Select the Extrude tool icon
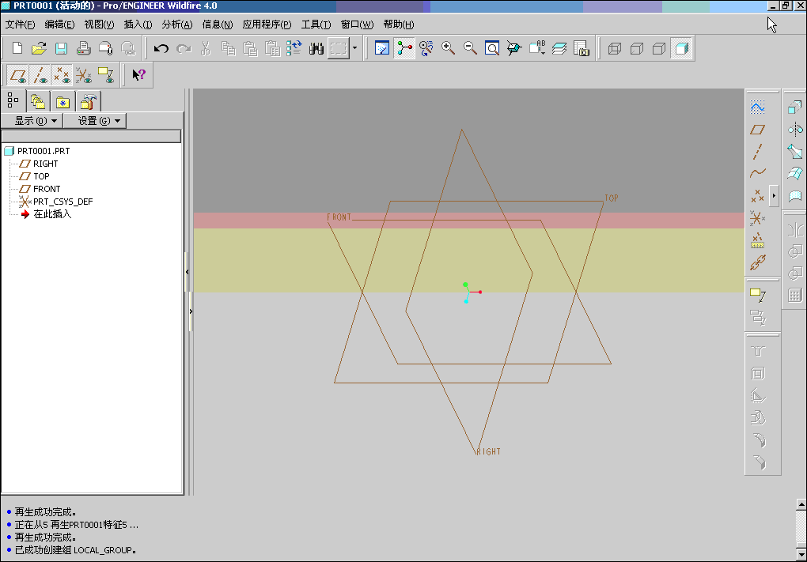This screenshot has height=562, width=807. (794, 107)
